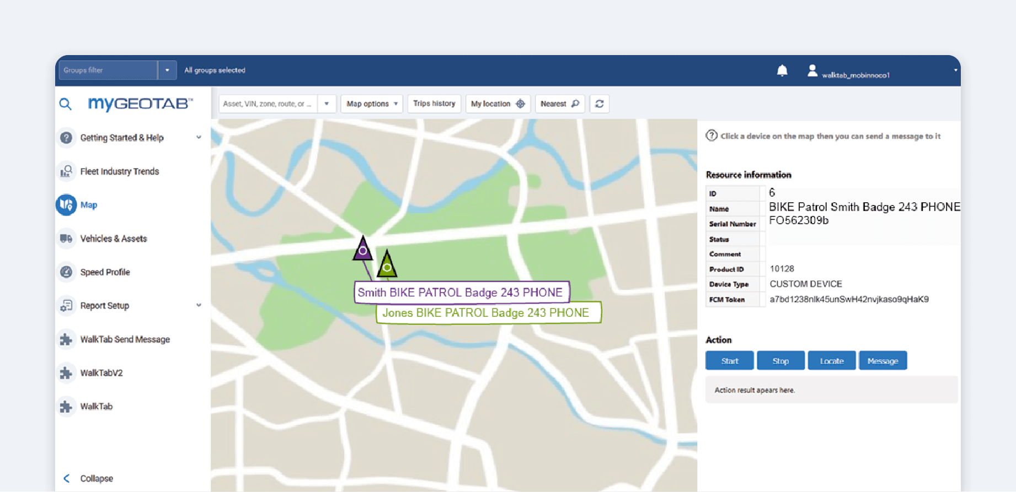The image size is (1016, 492).
Task: Click the Locate action button
Action: click(832, 361)
